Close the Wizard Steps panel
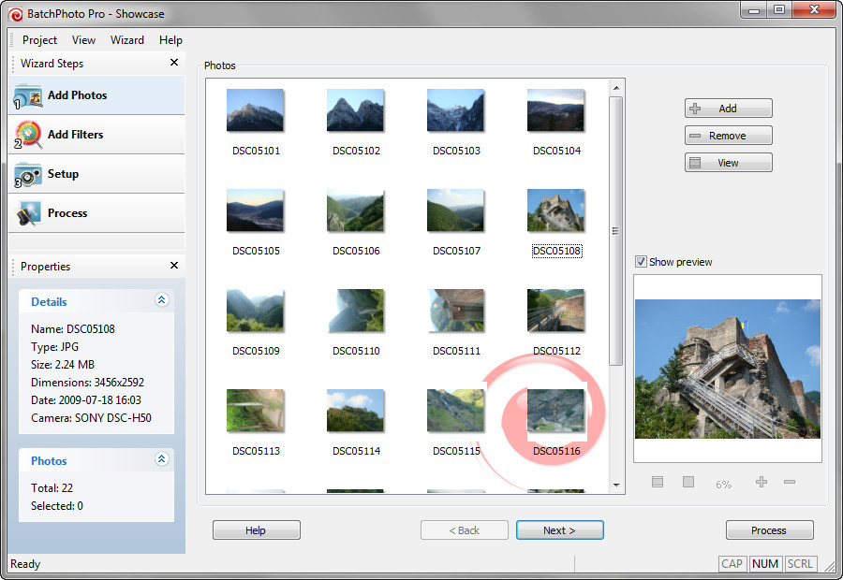This screenshot has width=843, height=580. click(174, 63)
